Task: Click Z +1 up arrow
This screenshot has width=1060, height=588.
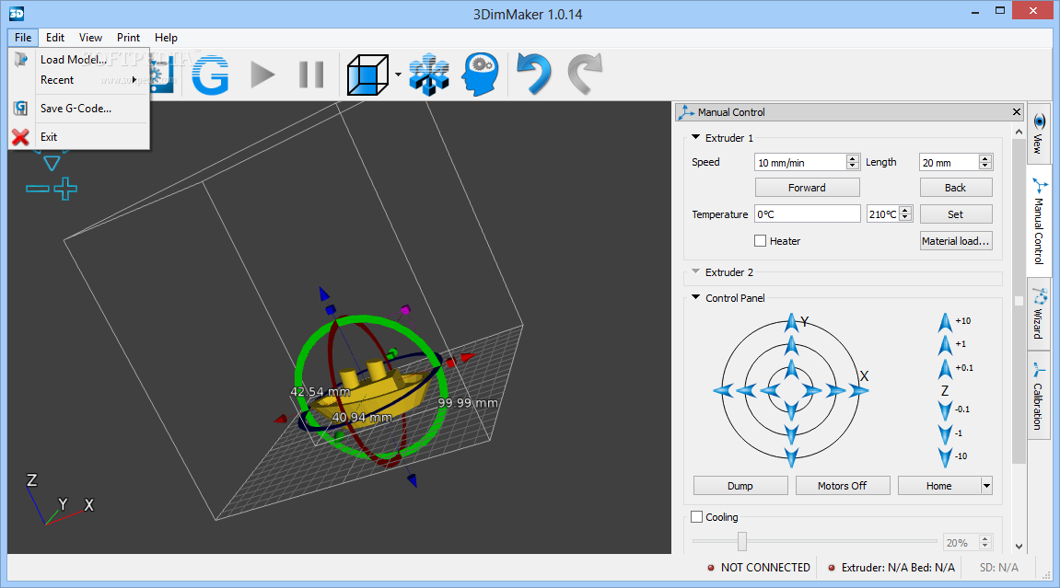Action: [x=945, y=345]
